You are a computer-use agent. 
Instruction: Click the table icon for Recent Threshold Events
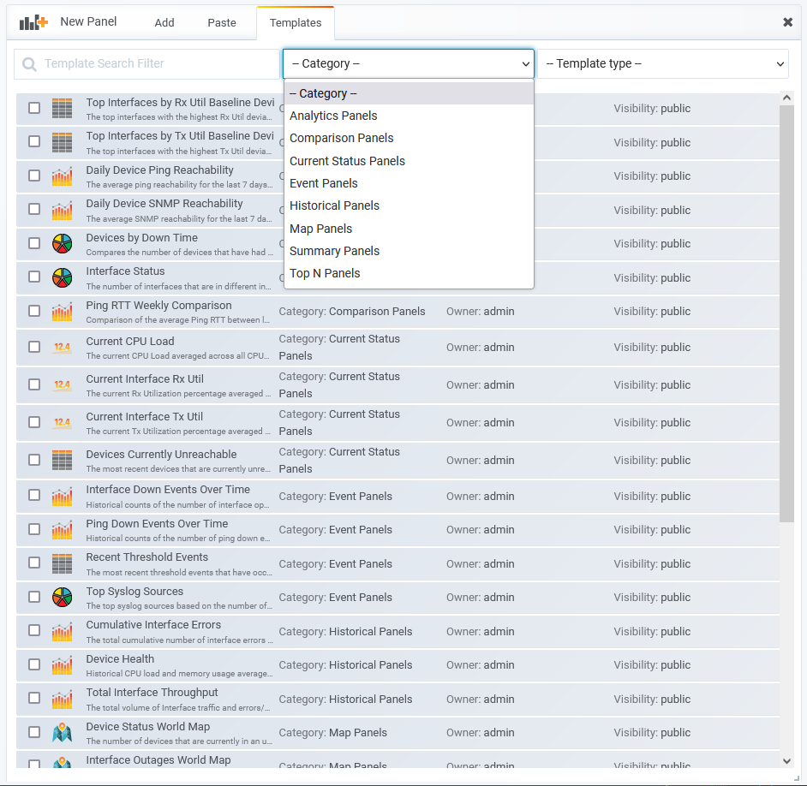pyautogui.click(x=62, y=563)
